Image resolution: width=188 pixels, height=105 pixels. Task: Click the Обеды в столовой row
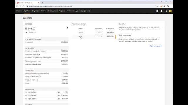click(x=46, y=80)
